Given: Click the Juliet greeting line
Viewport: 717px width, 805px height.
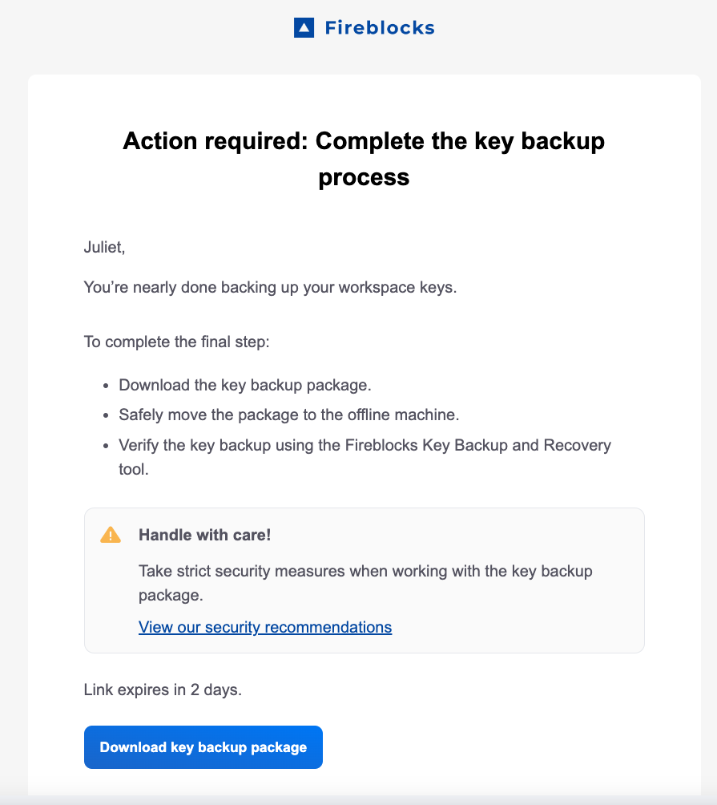Looking at the screenshot, I should [105, 247].
